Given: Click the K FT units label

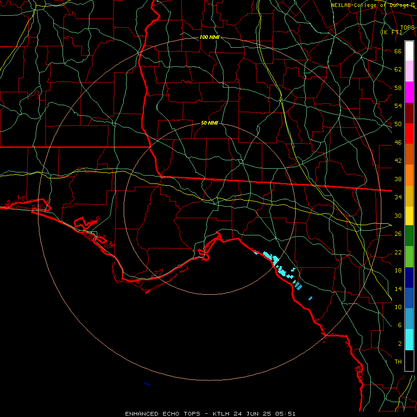Looking at the screenshot, I should (392, 32).
